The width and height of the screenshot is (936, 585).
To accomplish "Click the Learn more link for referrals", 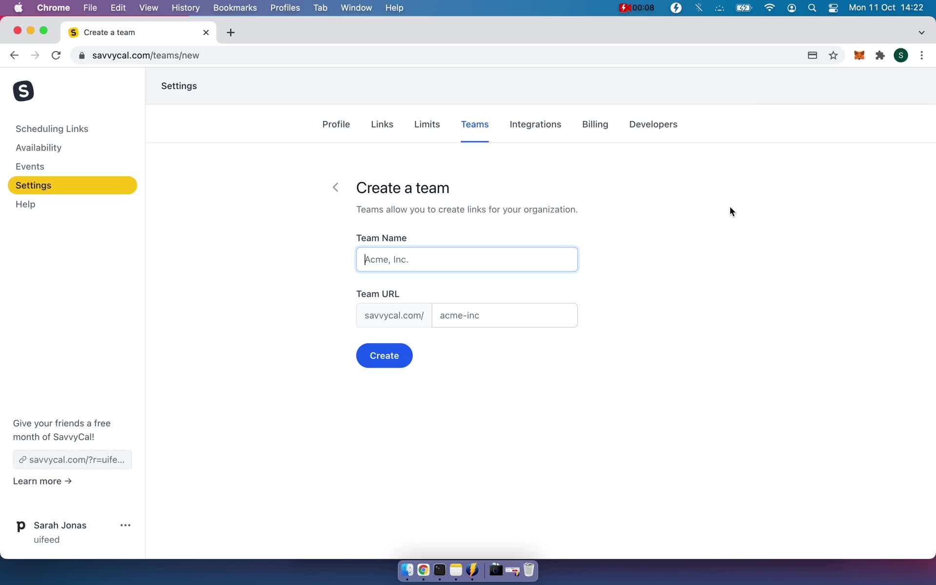I will 42,480.
